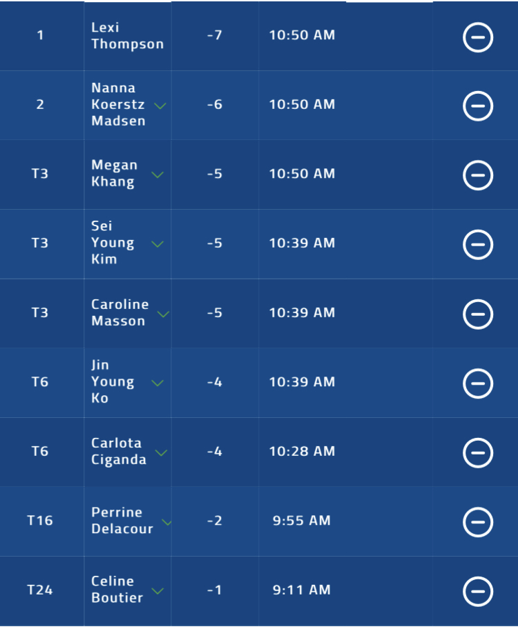Viewport: 518px width, 629px height.
Task: Expand Megan Khang's details chevron
Action: click(157, 175)
